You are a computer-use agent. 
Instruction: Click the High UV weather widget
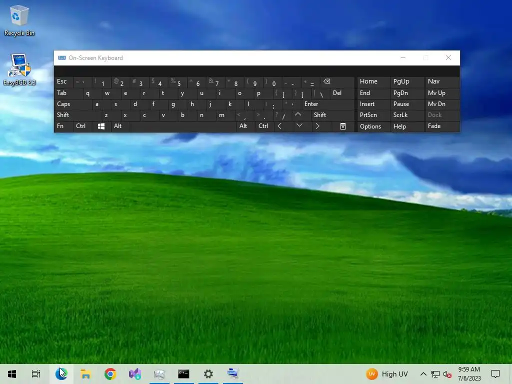(x=387, y=374)
